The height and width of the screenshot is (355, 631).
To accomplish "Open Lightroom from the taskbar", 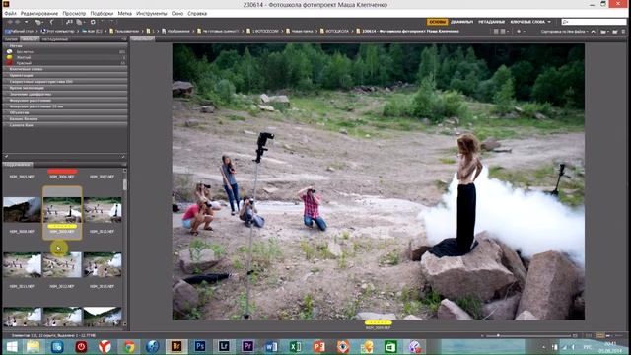I will pyautogui.click(x=224, y=346).
